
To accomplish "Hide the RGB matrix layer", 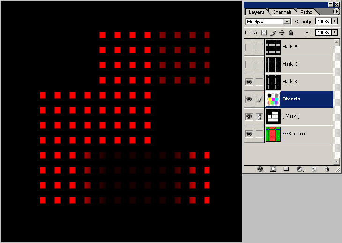I will [249, 134].
